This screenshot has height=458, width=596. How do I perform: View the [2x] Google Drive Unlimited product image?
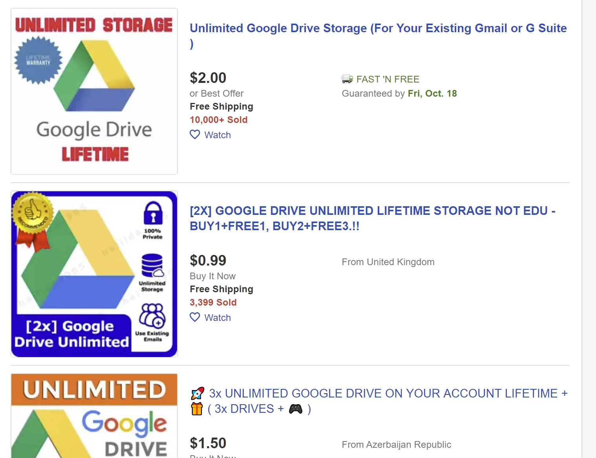click(94, 274)
